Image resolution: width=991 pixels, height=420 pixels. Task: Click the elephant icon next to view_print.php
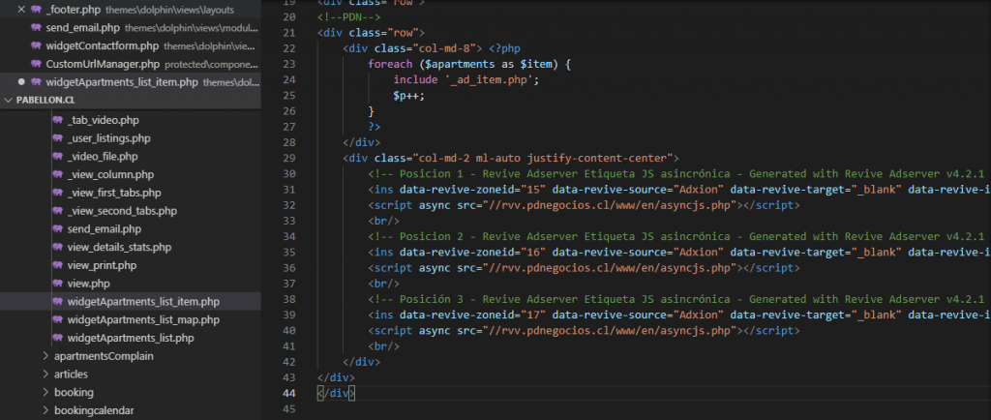pyautogui.click(x=59, y=265)
